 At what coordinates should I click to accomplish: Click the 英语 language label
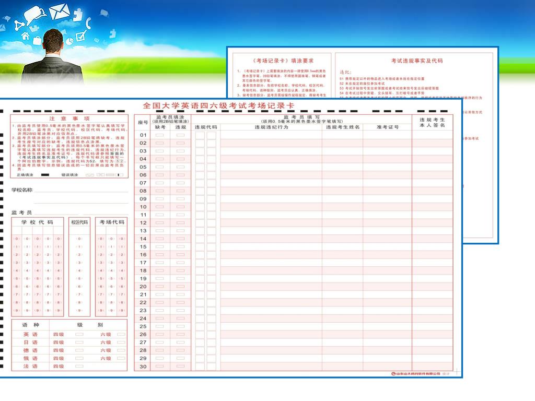pyautogui.click(x=30, y=335)
